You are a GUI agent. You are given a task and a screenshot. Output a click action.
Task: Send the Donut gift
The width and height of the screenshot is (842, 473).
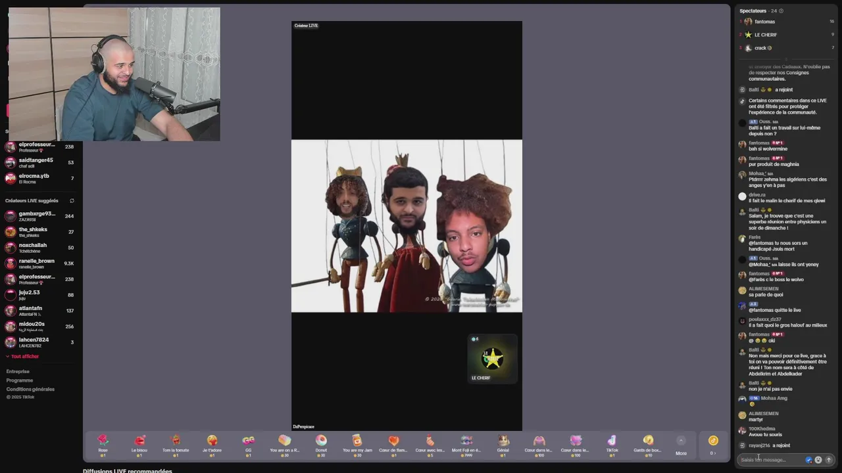point(321,445)
